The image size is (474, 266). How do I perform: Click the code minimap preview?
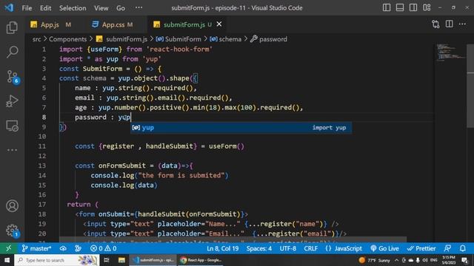pyautogui.click(x=450, y=52)
